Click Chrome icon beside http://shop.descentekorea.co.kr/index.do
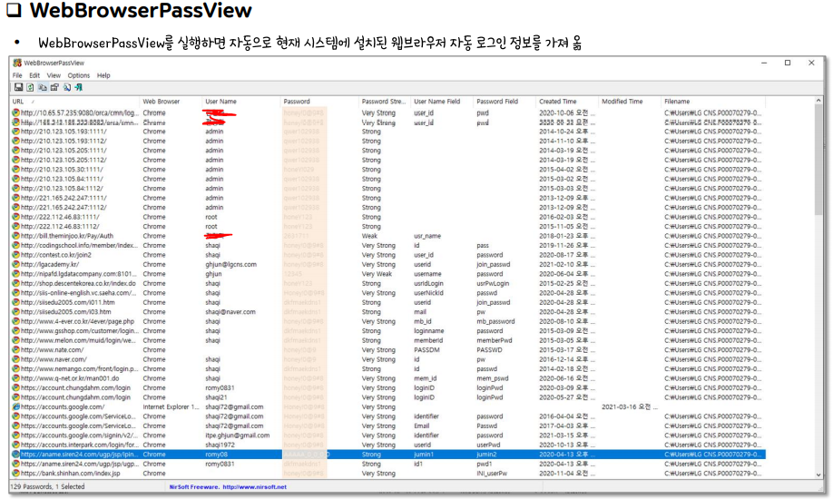 [16, 283]
